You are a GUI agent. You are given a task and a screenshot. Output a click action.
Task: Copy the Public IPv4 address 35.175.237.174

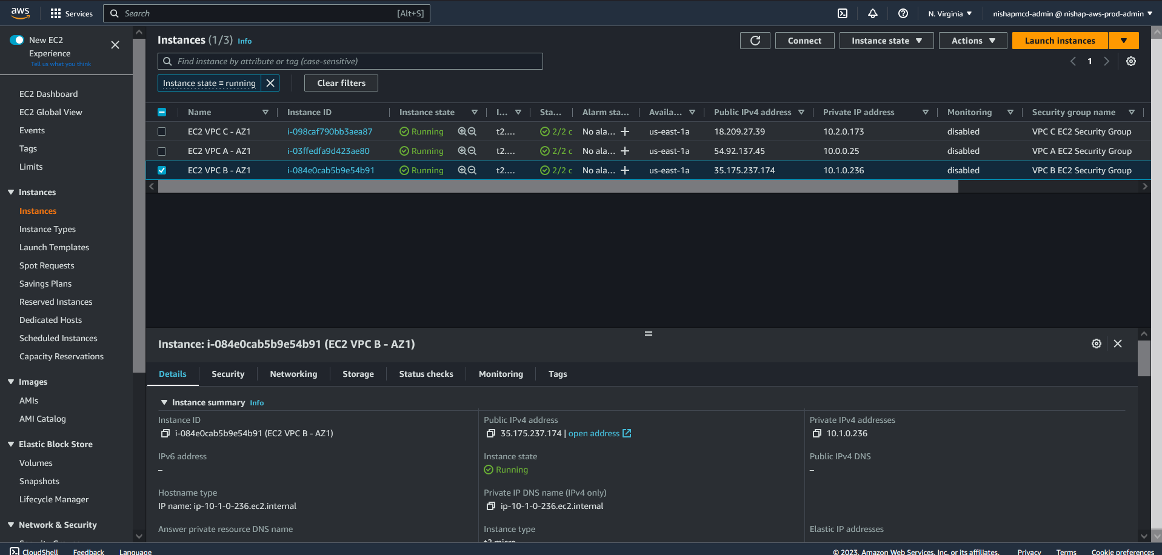click(491, 433)
